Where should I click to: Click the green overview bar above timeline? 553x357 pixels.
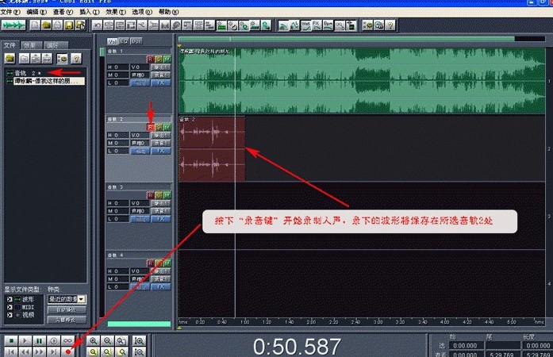click(347, 39)
